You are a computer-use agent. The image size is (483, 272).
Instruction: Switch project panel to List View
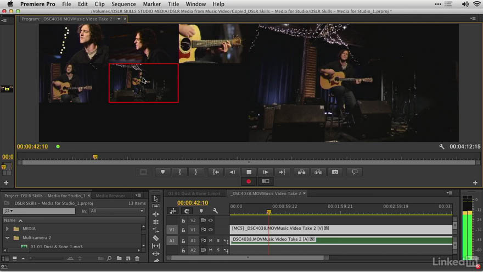5,258
